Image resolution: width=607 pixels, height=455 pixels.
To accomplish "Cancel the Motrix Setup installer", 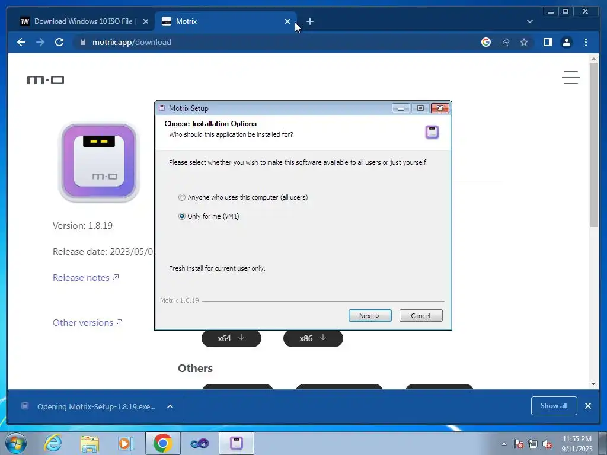I will tap(421, 316).
